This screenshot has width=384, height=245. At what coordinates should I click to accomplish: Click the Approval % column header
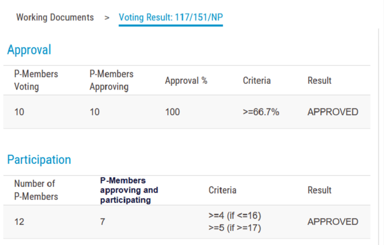(186, 80)
